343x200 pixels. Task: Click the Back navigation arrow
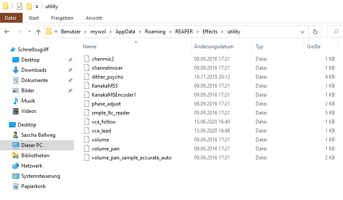7,32
